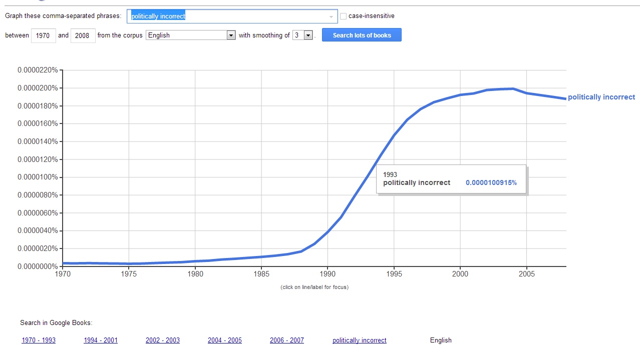Follow the 2004 - 2005 link

225,340
